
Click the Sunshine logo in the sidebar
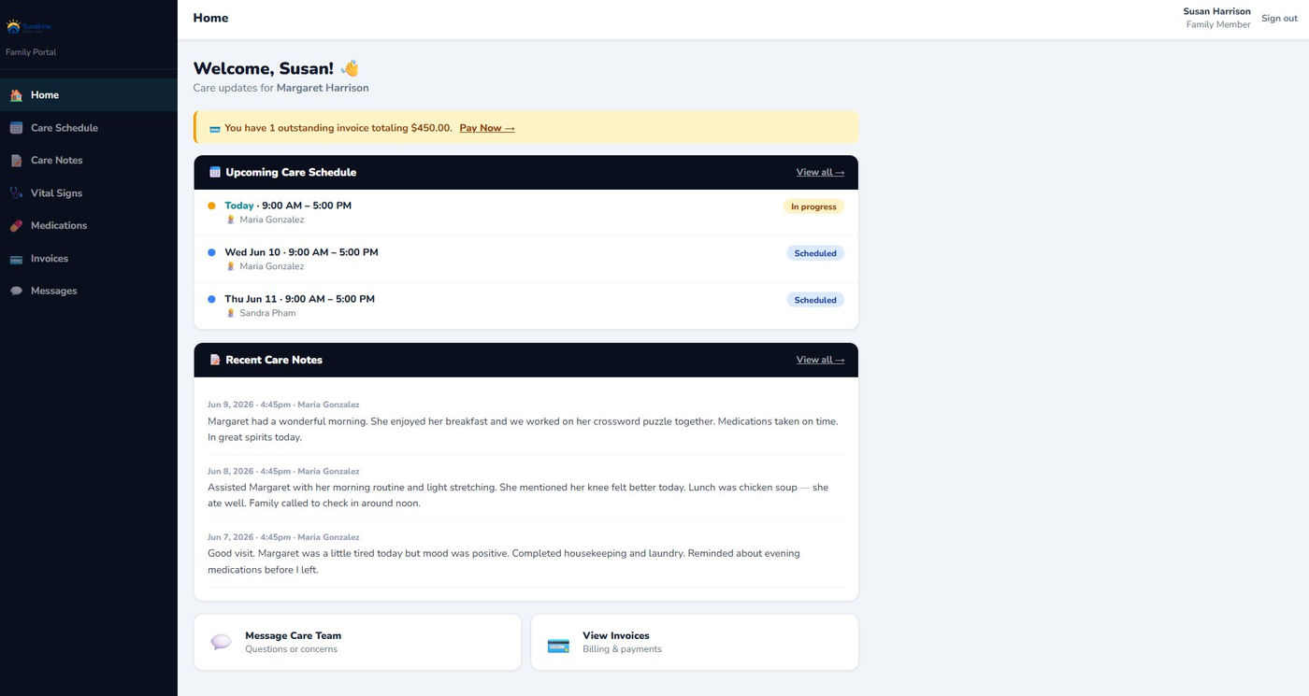click(x=29, y=26)
